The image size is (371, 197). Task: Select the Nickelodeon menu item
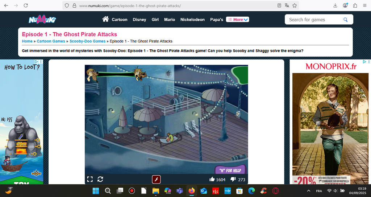pyautogui.click(x=192, y=20)
